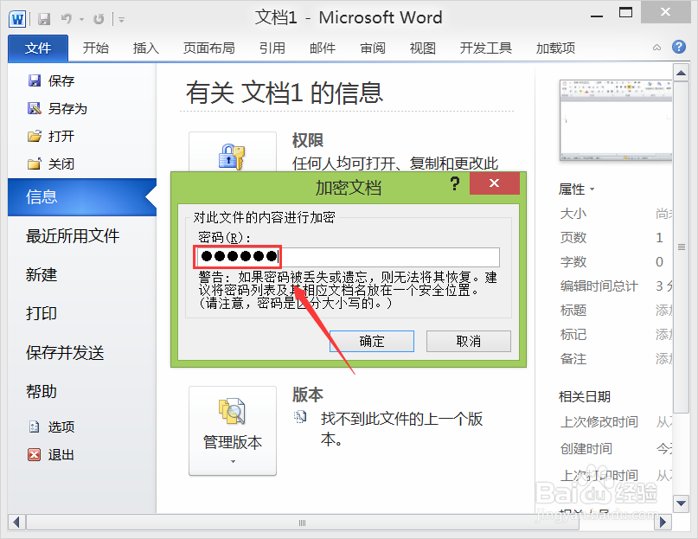Viewport: 698px width, 539px height.
Task: Click the version document icon beside 找不到此文件
Action: pyautogui.click(x=300, y=417)
